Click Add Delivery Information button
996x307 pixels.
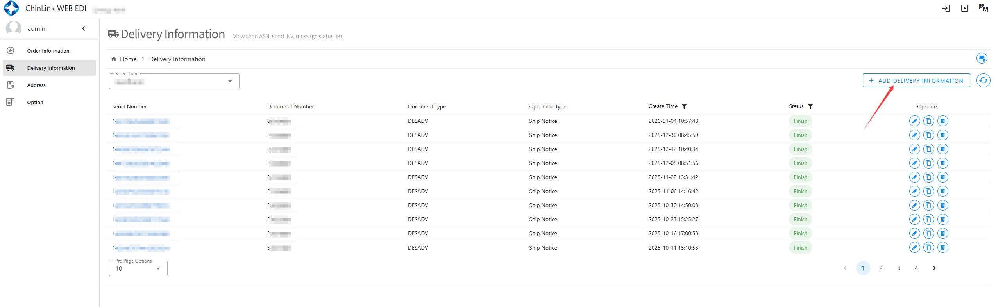pos(916,81)
